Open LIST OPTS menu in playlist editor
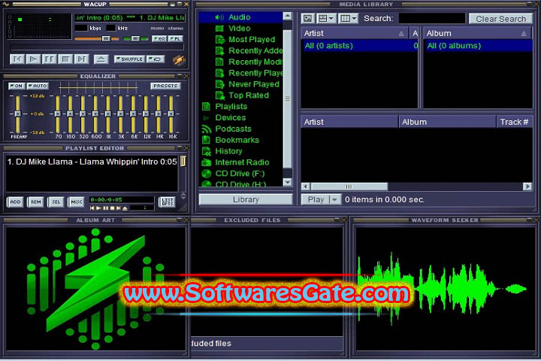The image size is (541, 361). 168,202
